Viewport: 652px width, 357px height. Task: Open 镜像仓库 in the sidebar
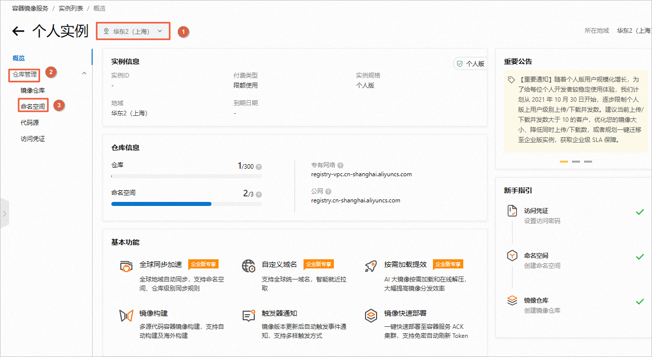click(x=33, y=91)
